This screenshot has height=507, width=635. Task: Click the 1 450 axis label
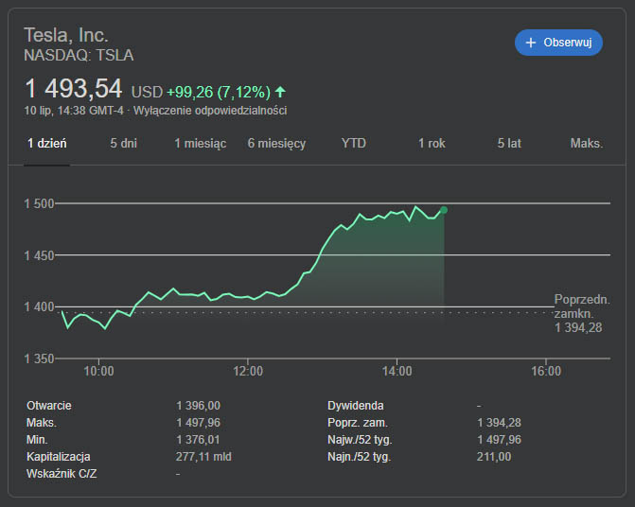[x=39, y=255]
